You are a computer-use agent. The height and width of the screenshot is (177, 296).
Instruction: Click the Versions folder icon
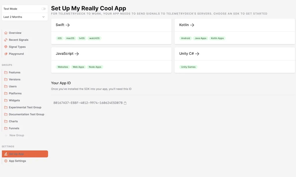tap(6, 79)
